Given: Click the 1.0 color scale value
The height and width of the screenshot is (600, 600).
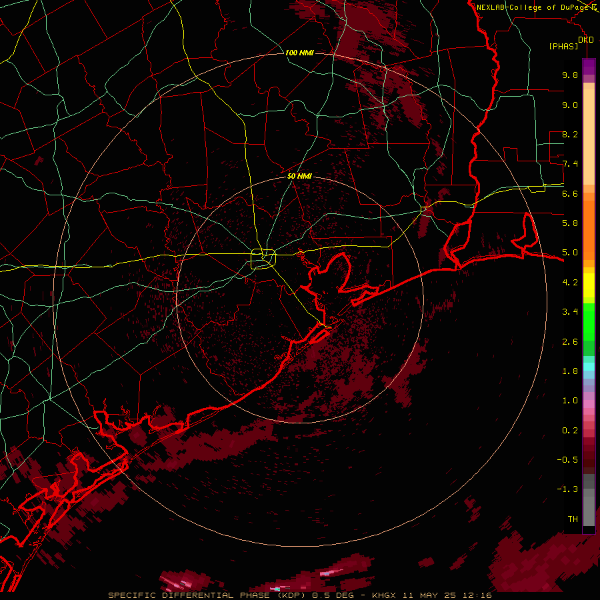Looking at the screenshot, I should (570, 401).
